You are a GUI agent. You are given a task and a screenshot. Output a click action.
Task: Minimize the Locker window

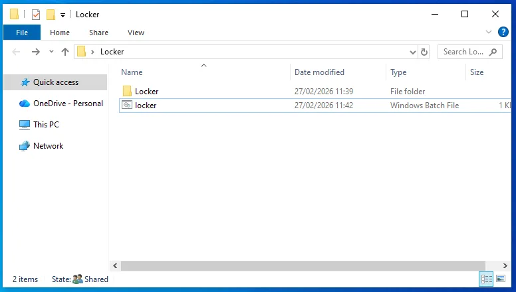coord(435,14)
